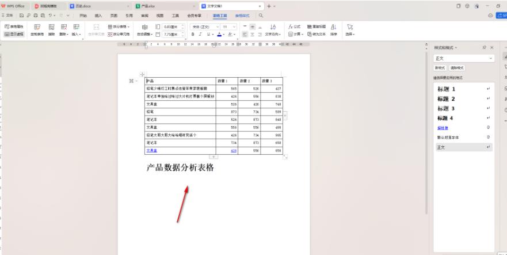
Task: Switch to the View (视图) tab
Action: tap(160, 16)
